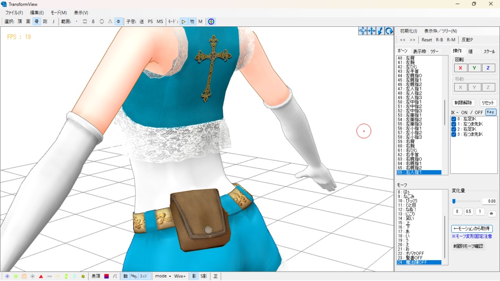Image resolution: width=500 pixels, height=281 pixels.
Task: Open the mode dropdown in the bottom bar
Action: [x=163, y=276]
